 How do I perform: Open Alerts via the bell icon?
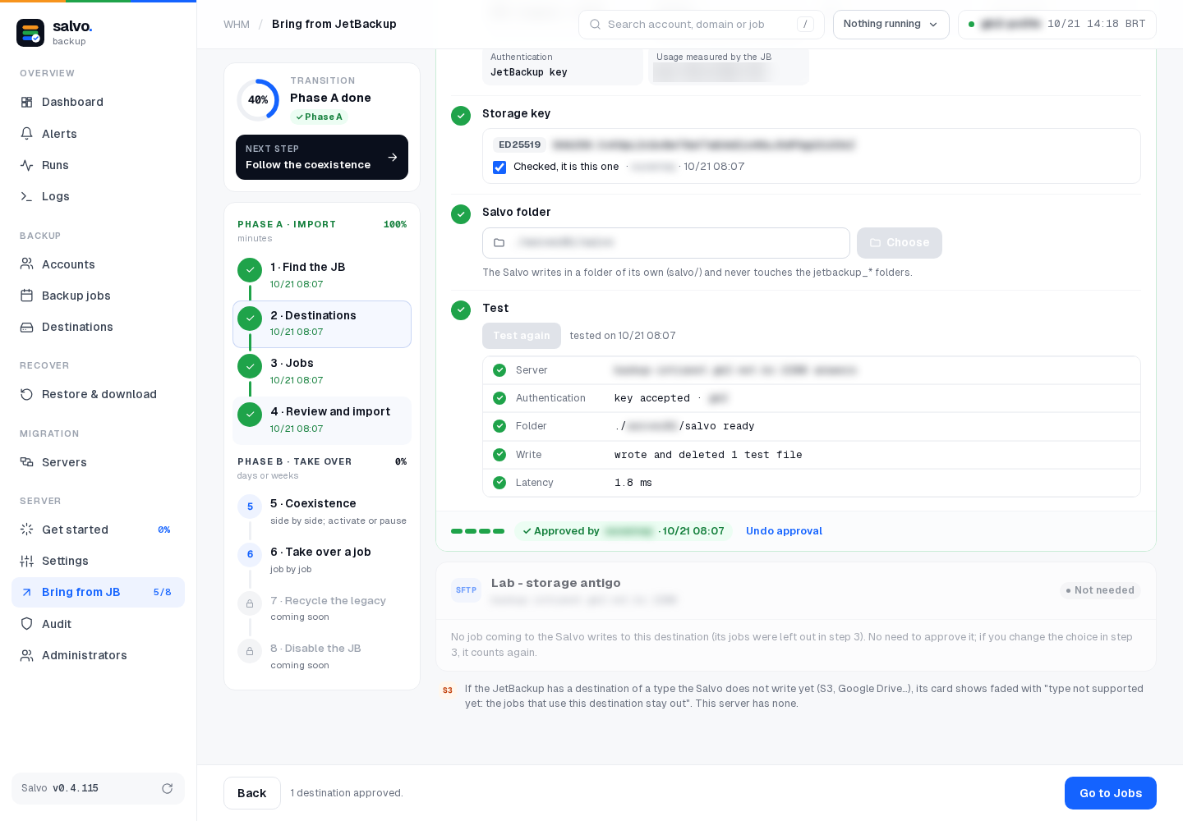tap(27, 134)
